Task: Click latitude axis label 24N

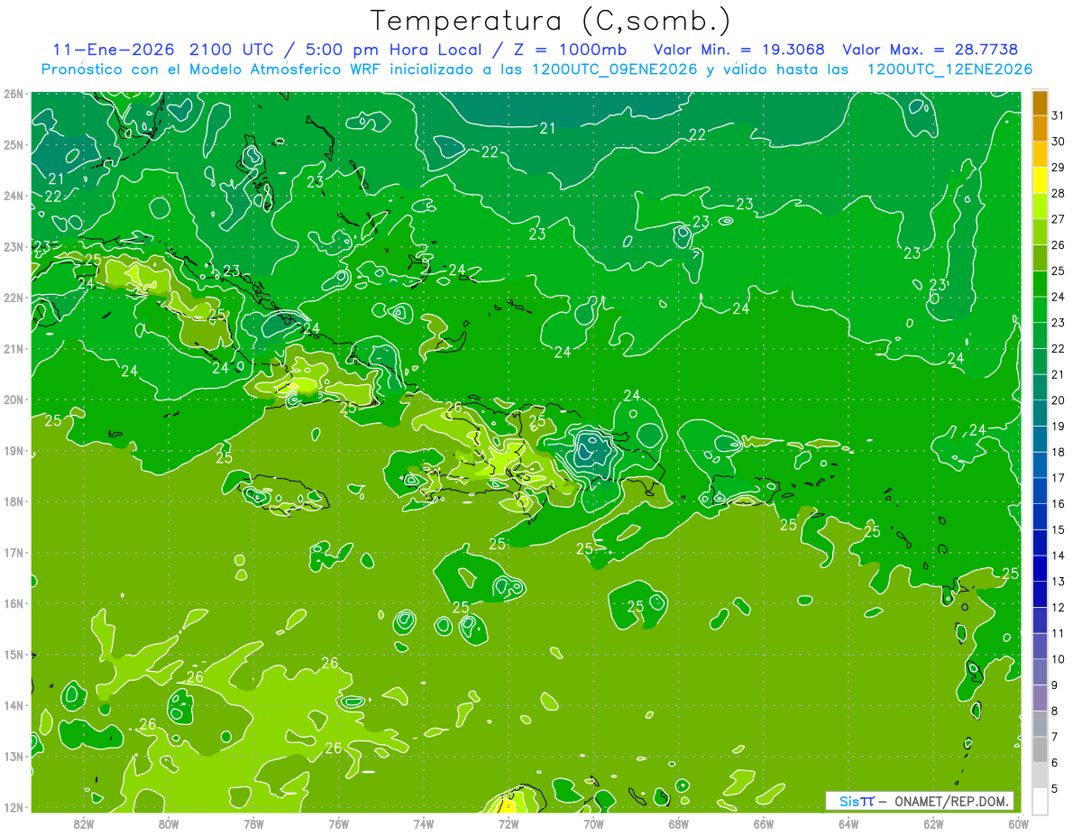Action: 13,196
